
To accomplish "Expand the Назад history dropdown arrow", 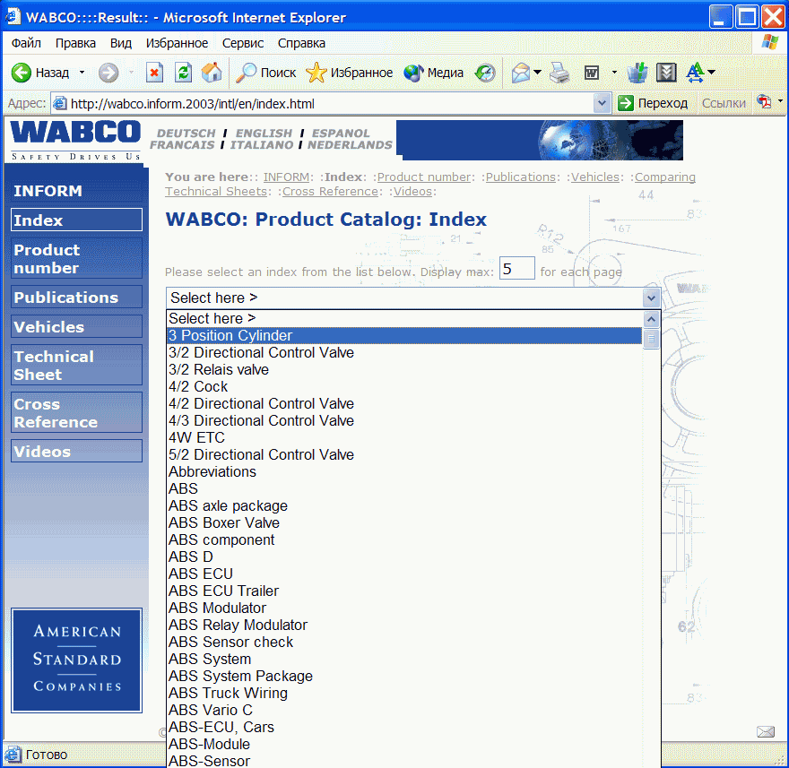I will click(82, 73).
